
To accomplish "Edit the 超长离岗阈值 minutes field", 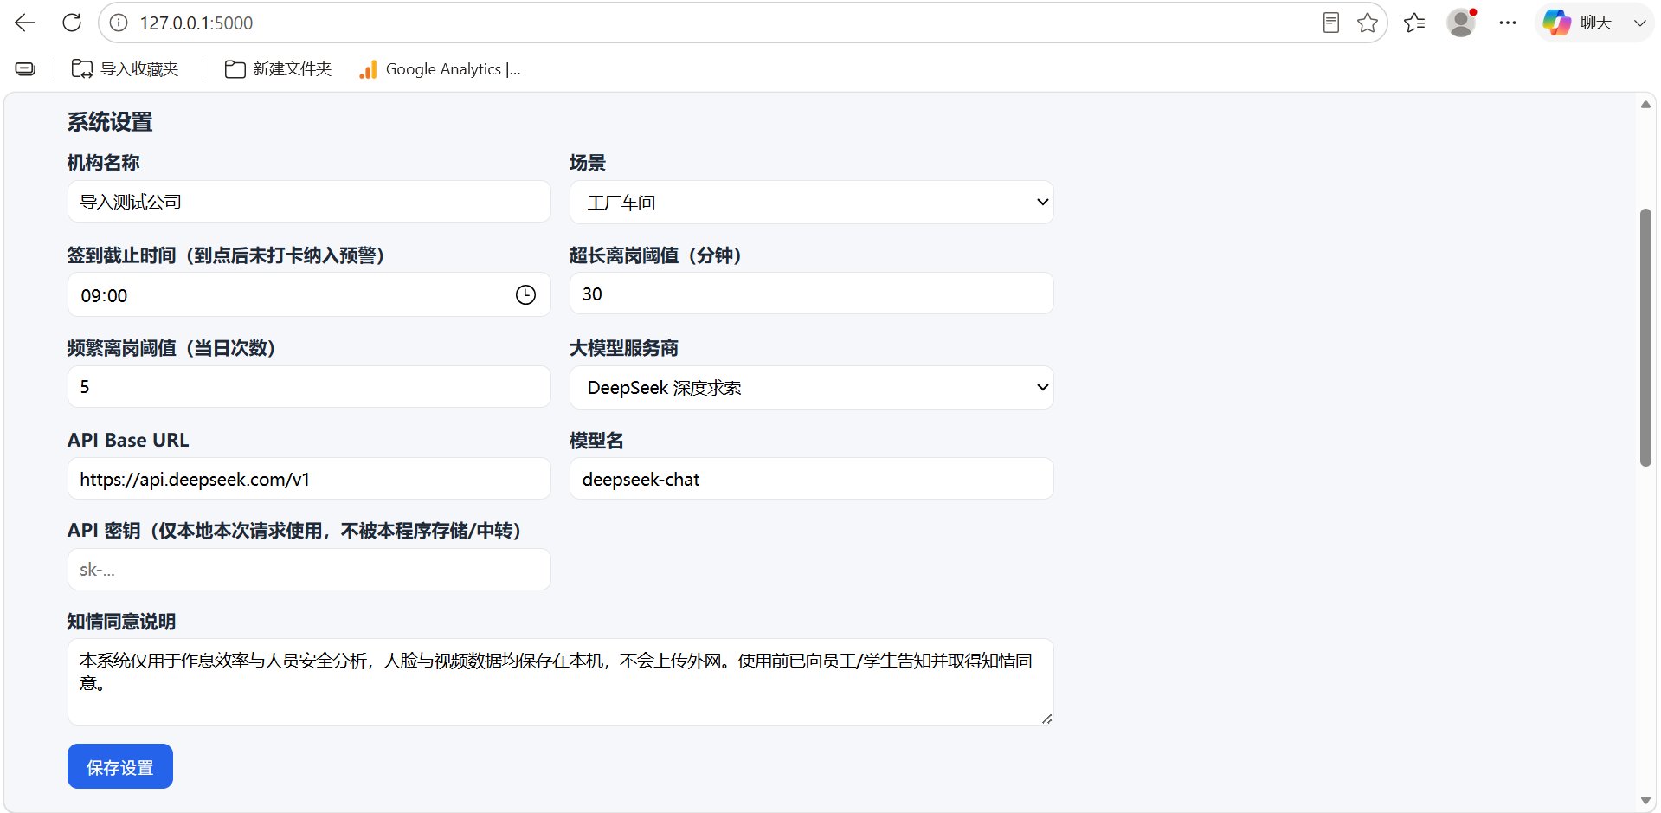I will point(811,294).
